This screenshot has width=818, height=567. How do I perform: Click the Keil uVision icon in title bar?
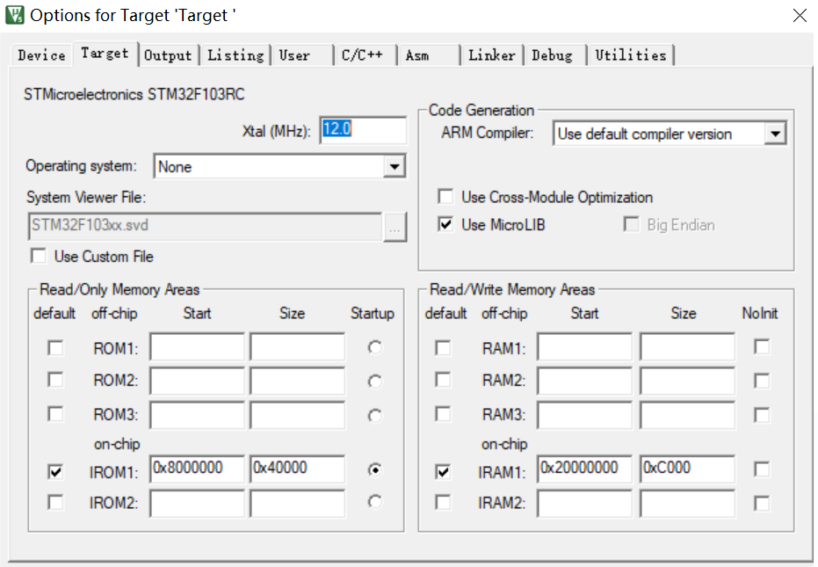[x=15, y=15]
